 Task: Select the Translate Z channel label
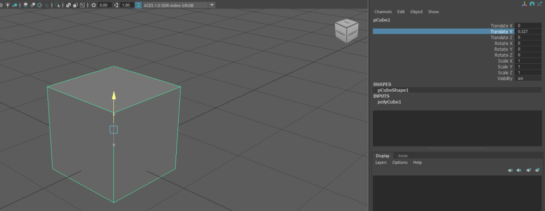(501, 38)
